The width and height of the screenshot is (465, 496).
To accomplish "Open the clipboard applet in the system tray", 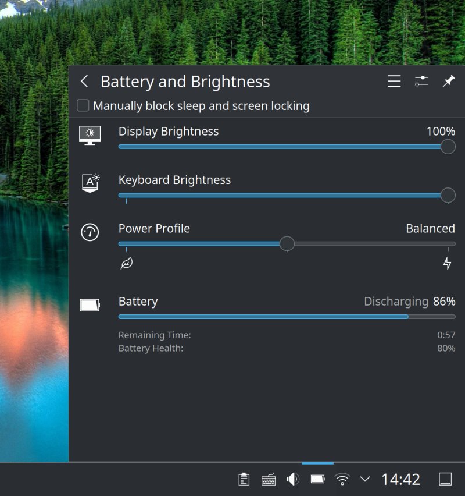I will [244, 479].
